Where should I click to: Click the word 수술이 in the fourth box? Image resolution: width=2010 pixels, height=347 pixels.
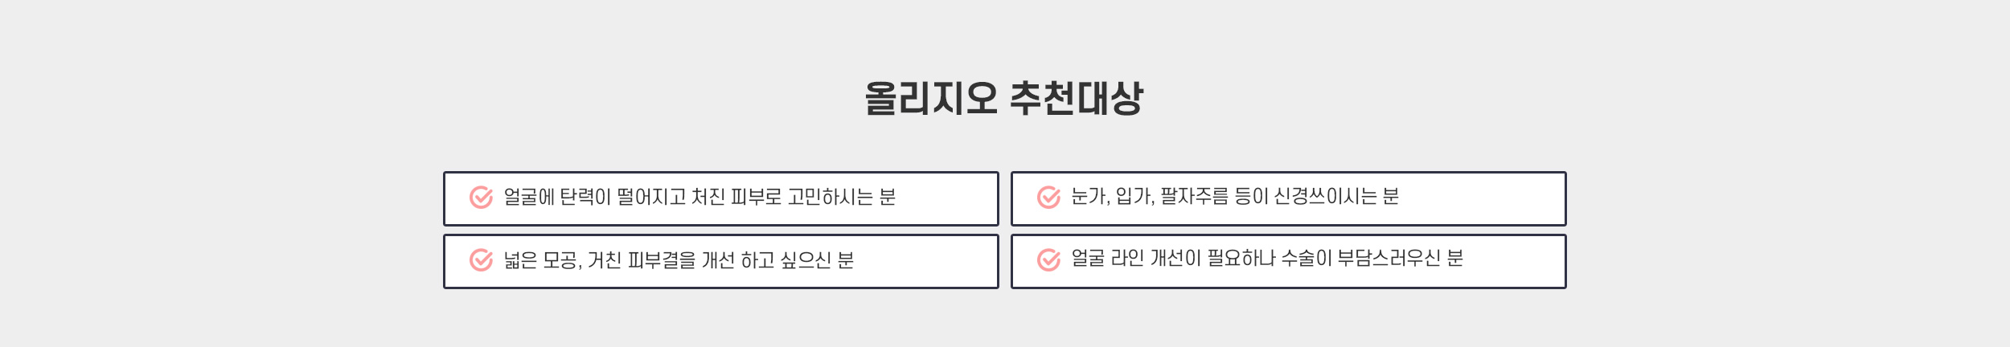click(x=1306, y=258)
